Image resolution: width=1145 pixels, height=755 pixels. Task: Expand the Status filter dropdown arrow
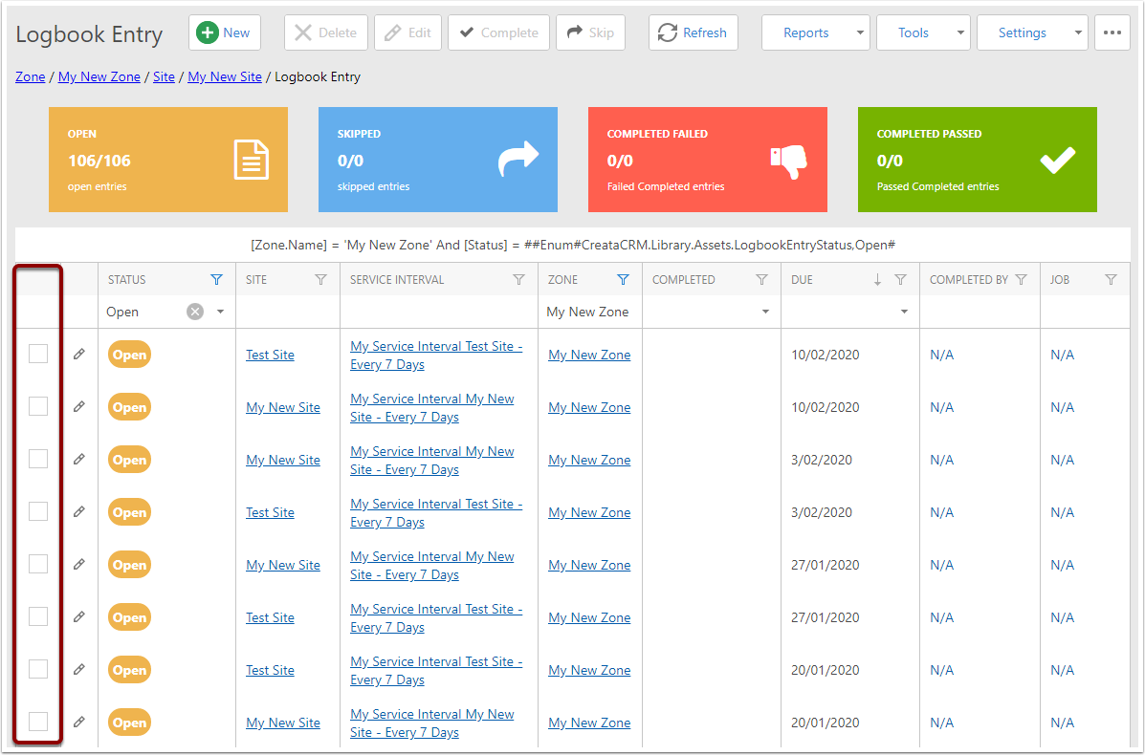pyautogui.click(x=220, y=312)
